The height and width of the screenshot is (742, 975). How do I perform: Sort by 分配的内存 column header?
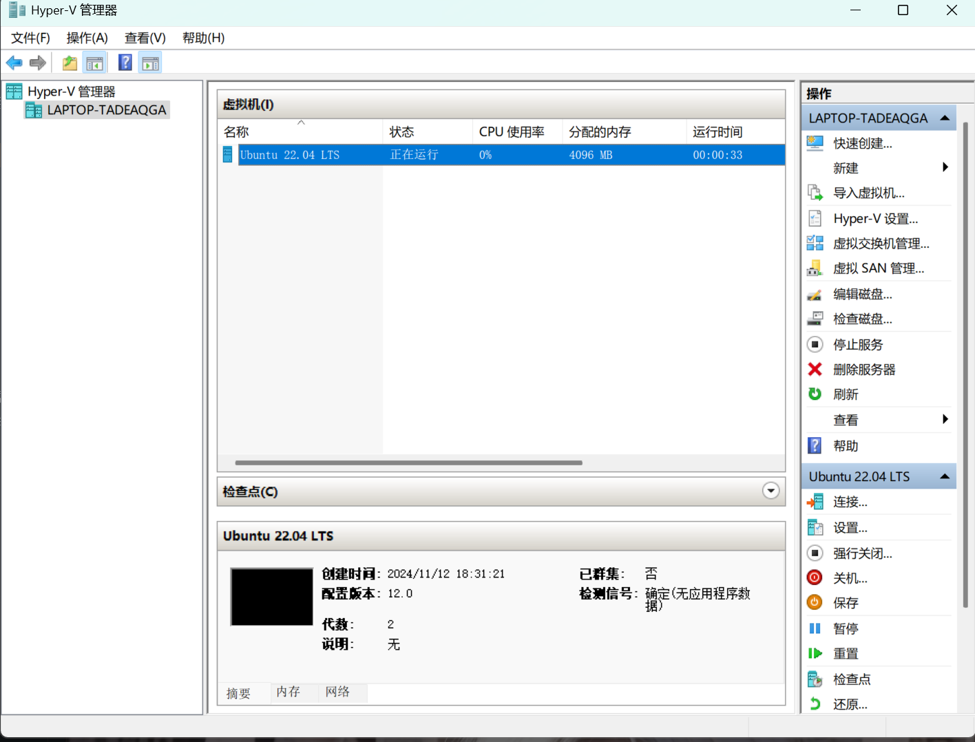[624, 131]
